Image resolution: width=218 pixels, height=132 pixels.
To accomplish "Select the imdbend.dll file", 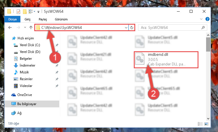I will point(166,59).
